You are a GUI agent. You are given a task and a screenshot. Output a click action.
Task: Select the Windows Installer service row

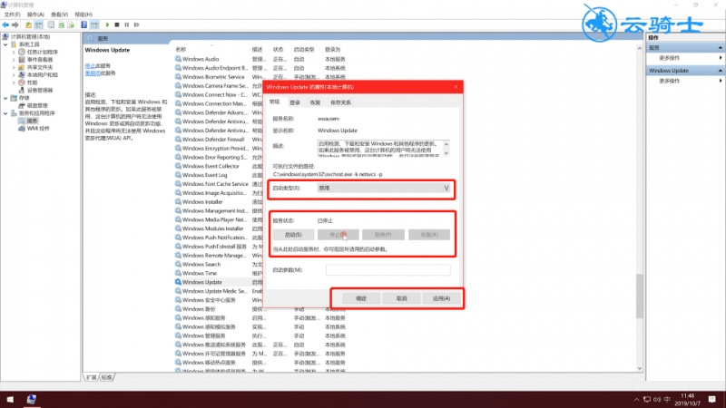pos(202,201)
